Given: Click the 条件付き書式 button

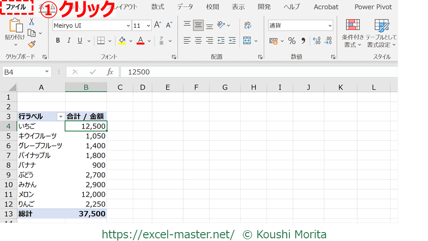Looking at the screenshot, I should coord(353,33).
